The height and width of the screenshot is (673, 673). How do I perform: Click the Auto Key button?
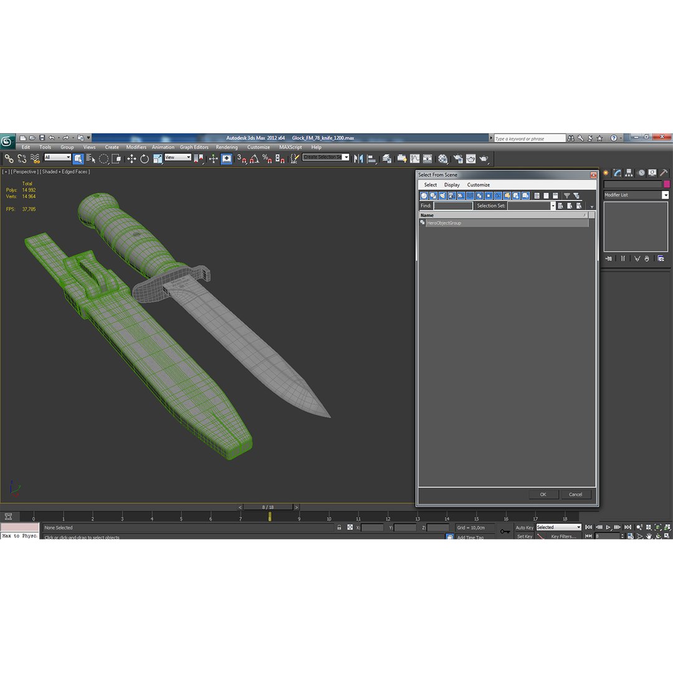pos(524,528)
